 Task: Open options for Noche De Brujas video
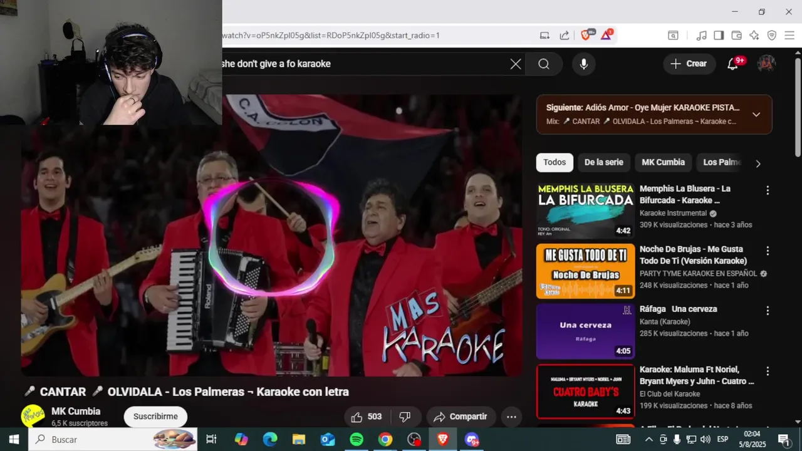(x=768, y=251)
